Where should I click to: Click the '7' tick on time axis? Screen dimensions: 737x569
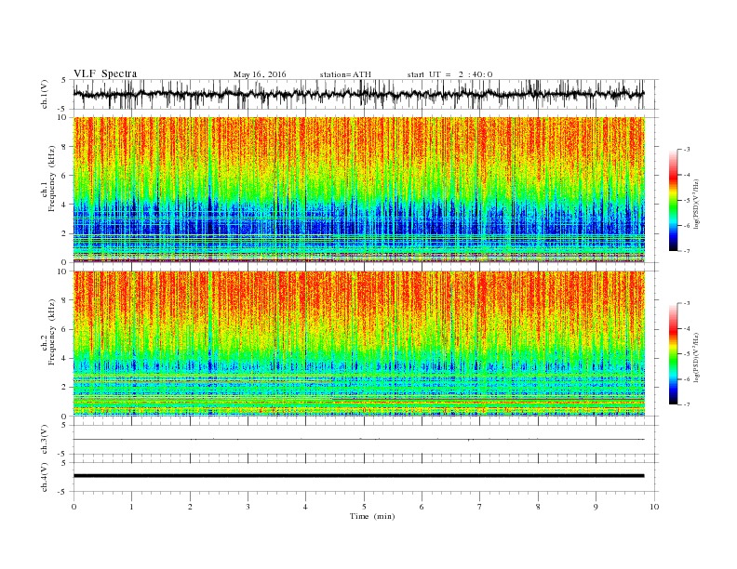click(480, 507)
